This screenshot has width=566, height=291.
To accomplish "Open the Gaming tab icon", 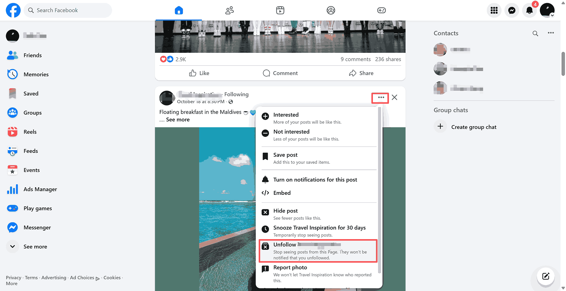I will pyautogui.click(x=381, y=11).
